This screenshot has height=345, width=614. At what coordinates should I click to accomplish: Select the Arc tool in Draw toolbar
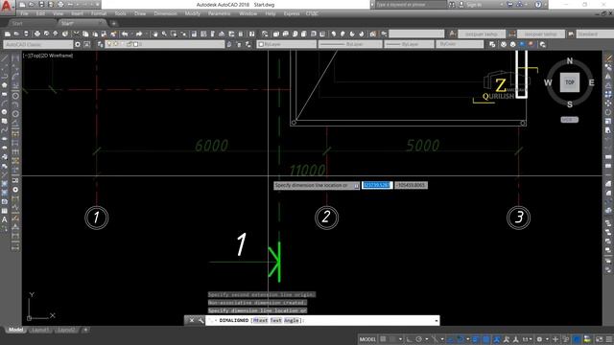pos(4,103)
